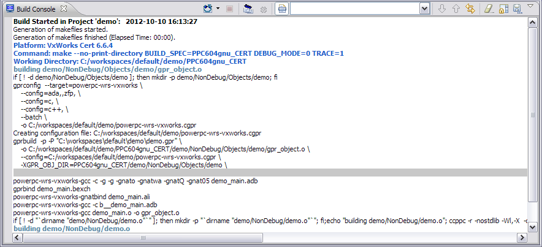Image resolution: width=542 pixels, height=247 pixels.
Task: Click the vertical scrollbar up arrow
Action: [x=533, y=23]
